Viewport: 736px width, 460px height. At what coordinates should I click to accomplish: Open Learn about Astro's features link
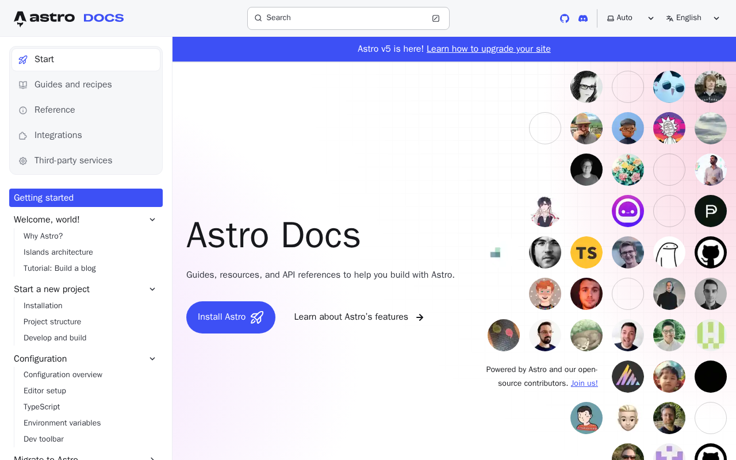pos(359,317)
